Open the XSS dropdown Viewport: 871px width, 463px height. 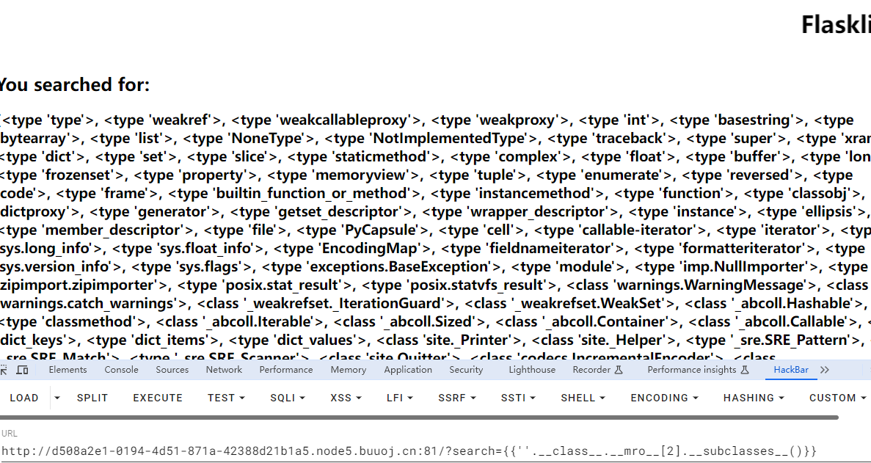[346, 398]
